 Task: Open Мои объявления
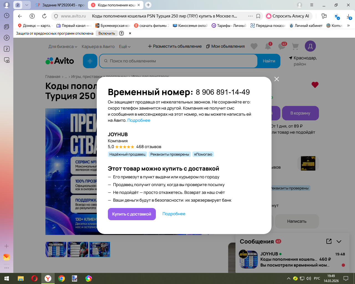(x=225, y=46)
